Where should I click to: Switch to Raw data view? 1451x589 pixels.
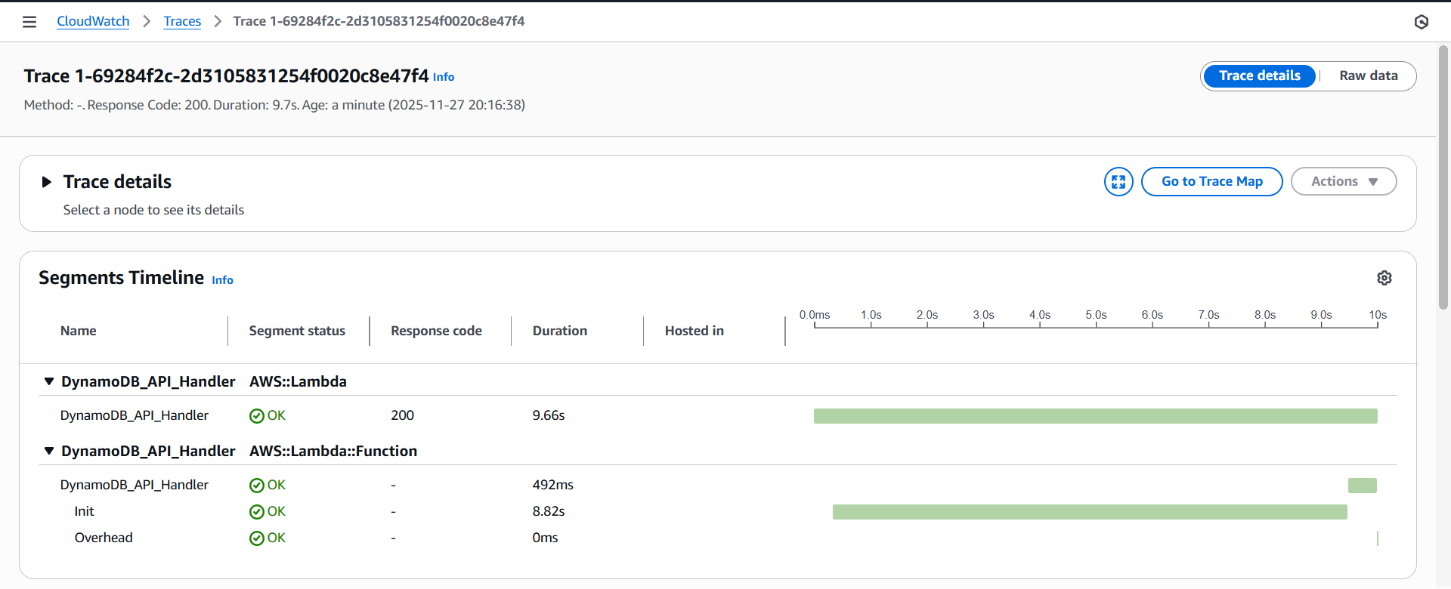click(1368, 76)
